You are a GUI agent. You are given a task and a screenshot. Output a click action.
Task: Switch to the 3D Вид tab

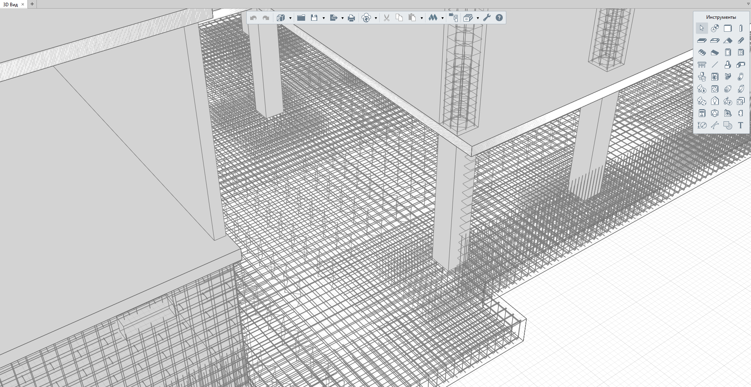tap(11, 4)
